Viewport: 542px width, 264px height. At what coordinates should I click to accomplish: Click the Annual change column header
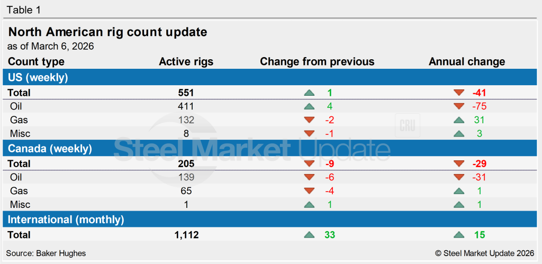tap(466, 62)
